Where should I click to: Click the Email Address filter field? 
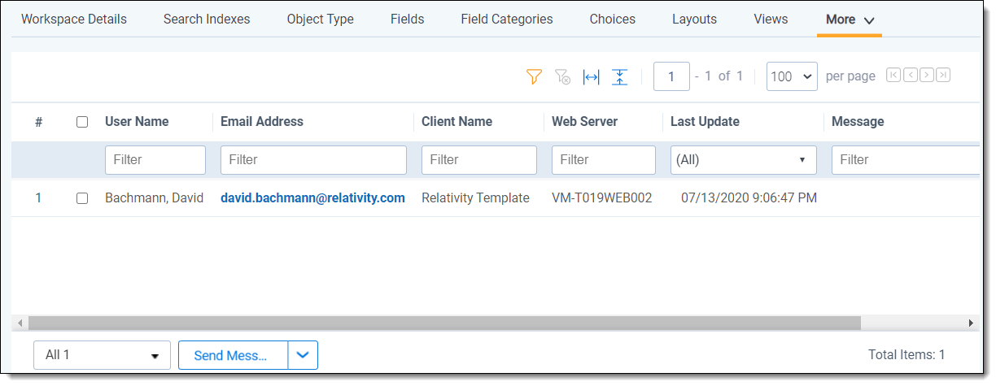click(313, 160)
